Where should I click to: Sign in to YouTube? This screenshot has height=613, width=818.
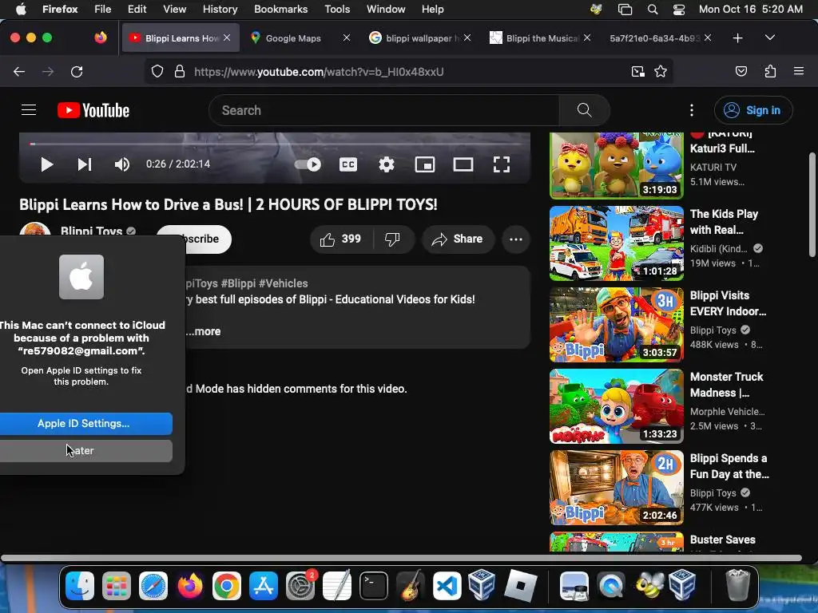click(x=753, y=110)
